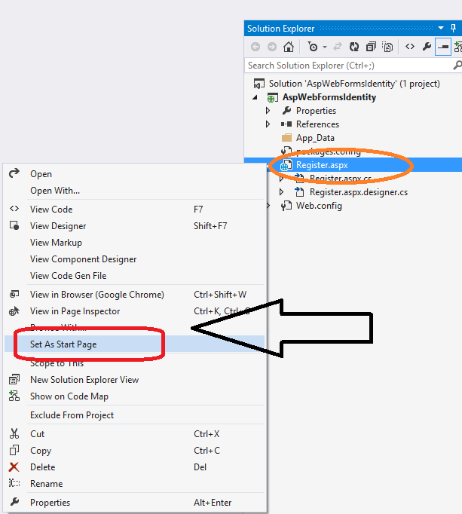The height and width of the screenshot is (514, 462).
Task: Open the Pending Changes Filter clock icon
Action: [x=313, y=47]
